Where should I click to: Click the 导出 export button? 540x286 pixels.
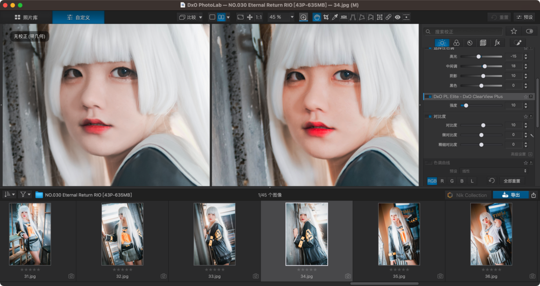click(511, 195)
